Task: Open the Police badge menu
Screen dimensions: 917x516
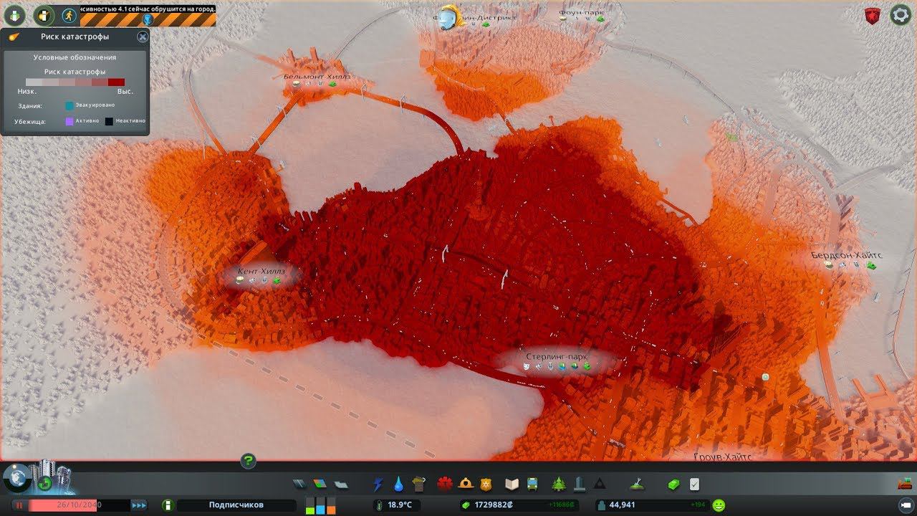Action: 486,484
